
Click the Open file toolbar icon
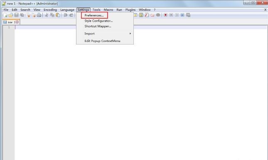(x=11, y=15)
